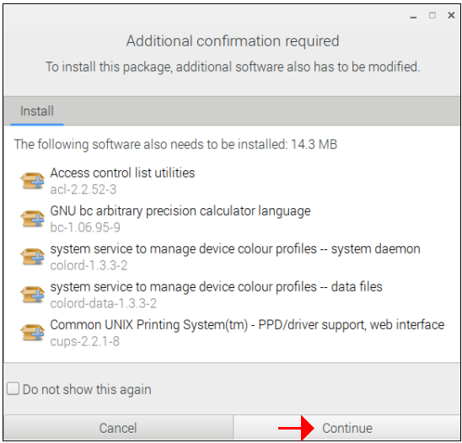Select the colour profiles data files entry

tap(232, 295)
